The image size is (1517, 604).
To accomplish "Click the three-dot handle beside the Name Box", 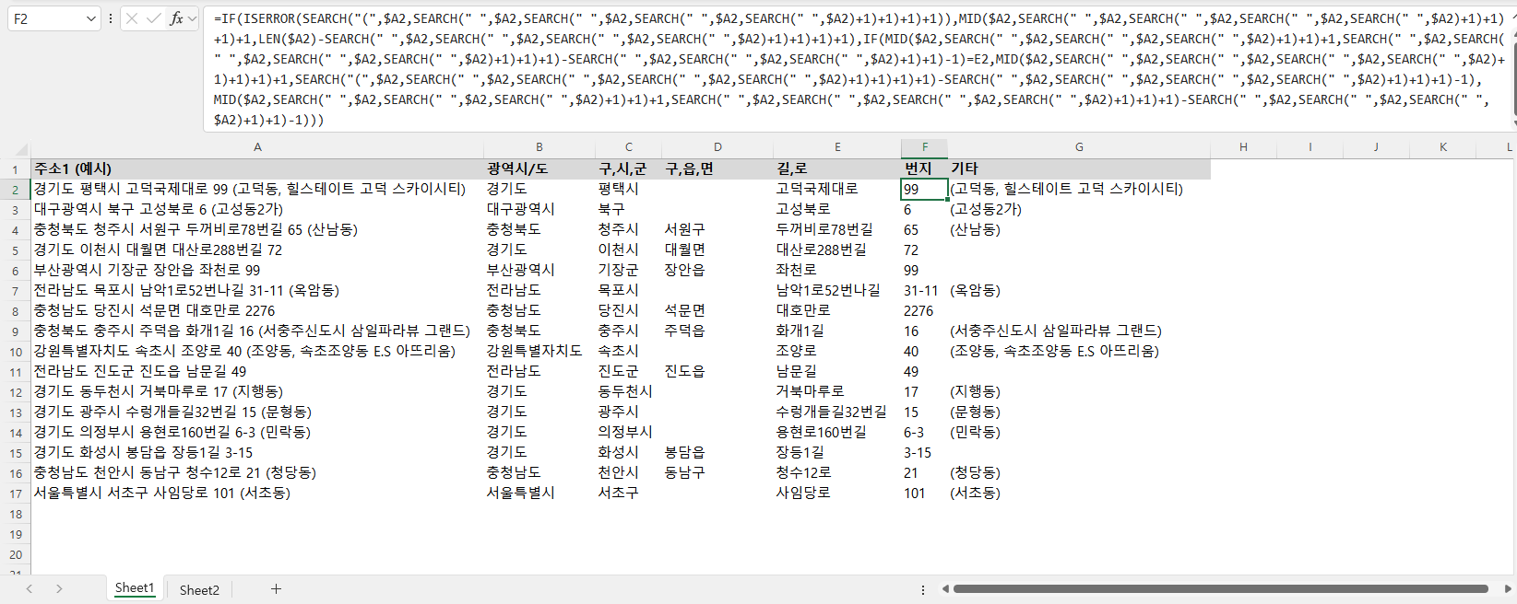I will 111,18.
